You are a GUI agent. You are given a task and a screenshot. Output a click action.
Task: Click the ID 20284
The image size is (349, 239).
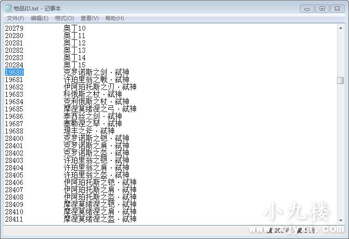pos(14,65)
